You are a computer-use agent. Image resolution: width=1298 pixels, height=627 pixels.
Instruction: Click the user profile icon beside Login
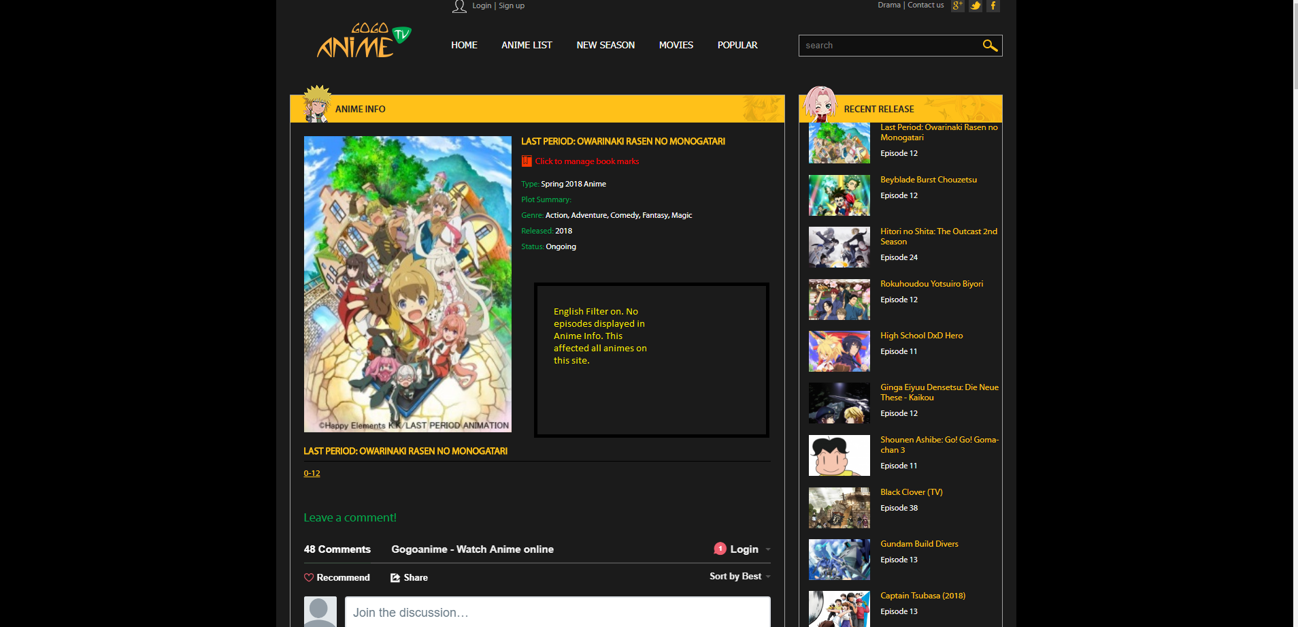(x=459, y=6)
